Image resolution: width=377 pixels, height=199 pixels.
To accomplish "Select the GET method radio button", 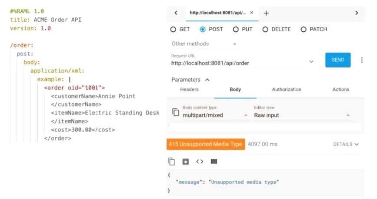I will coord(173,30).
